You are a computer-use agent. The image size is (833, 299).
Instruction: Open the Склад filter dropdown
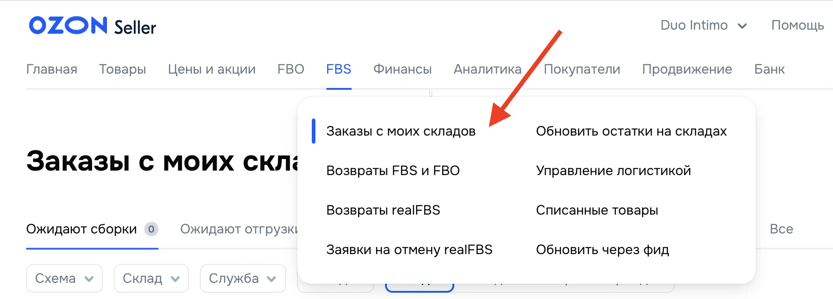coord(151,278)
